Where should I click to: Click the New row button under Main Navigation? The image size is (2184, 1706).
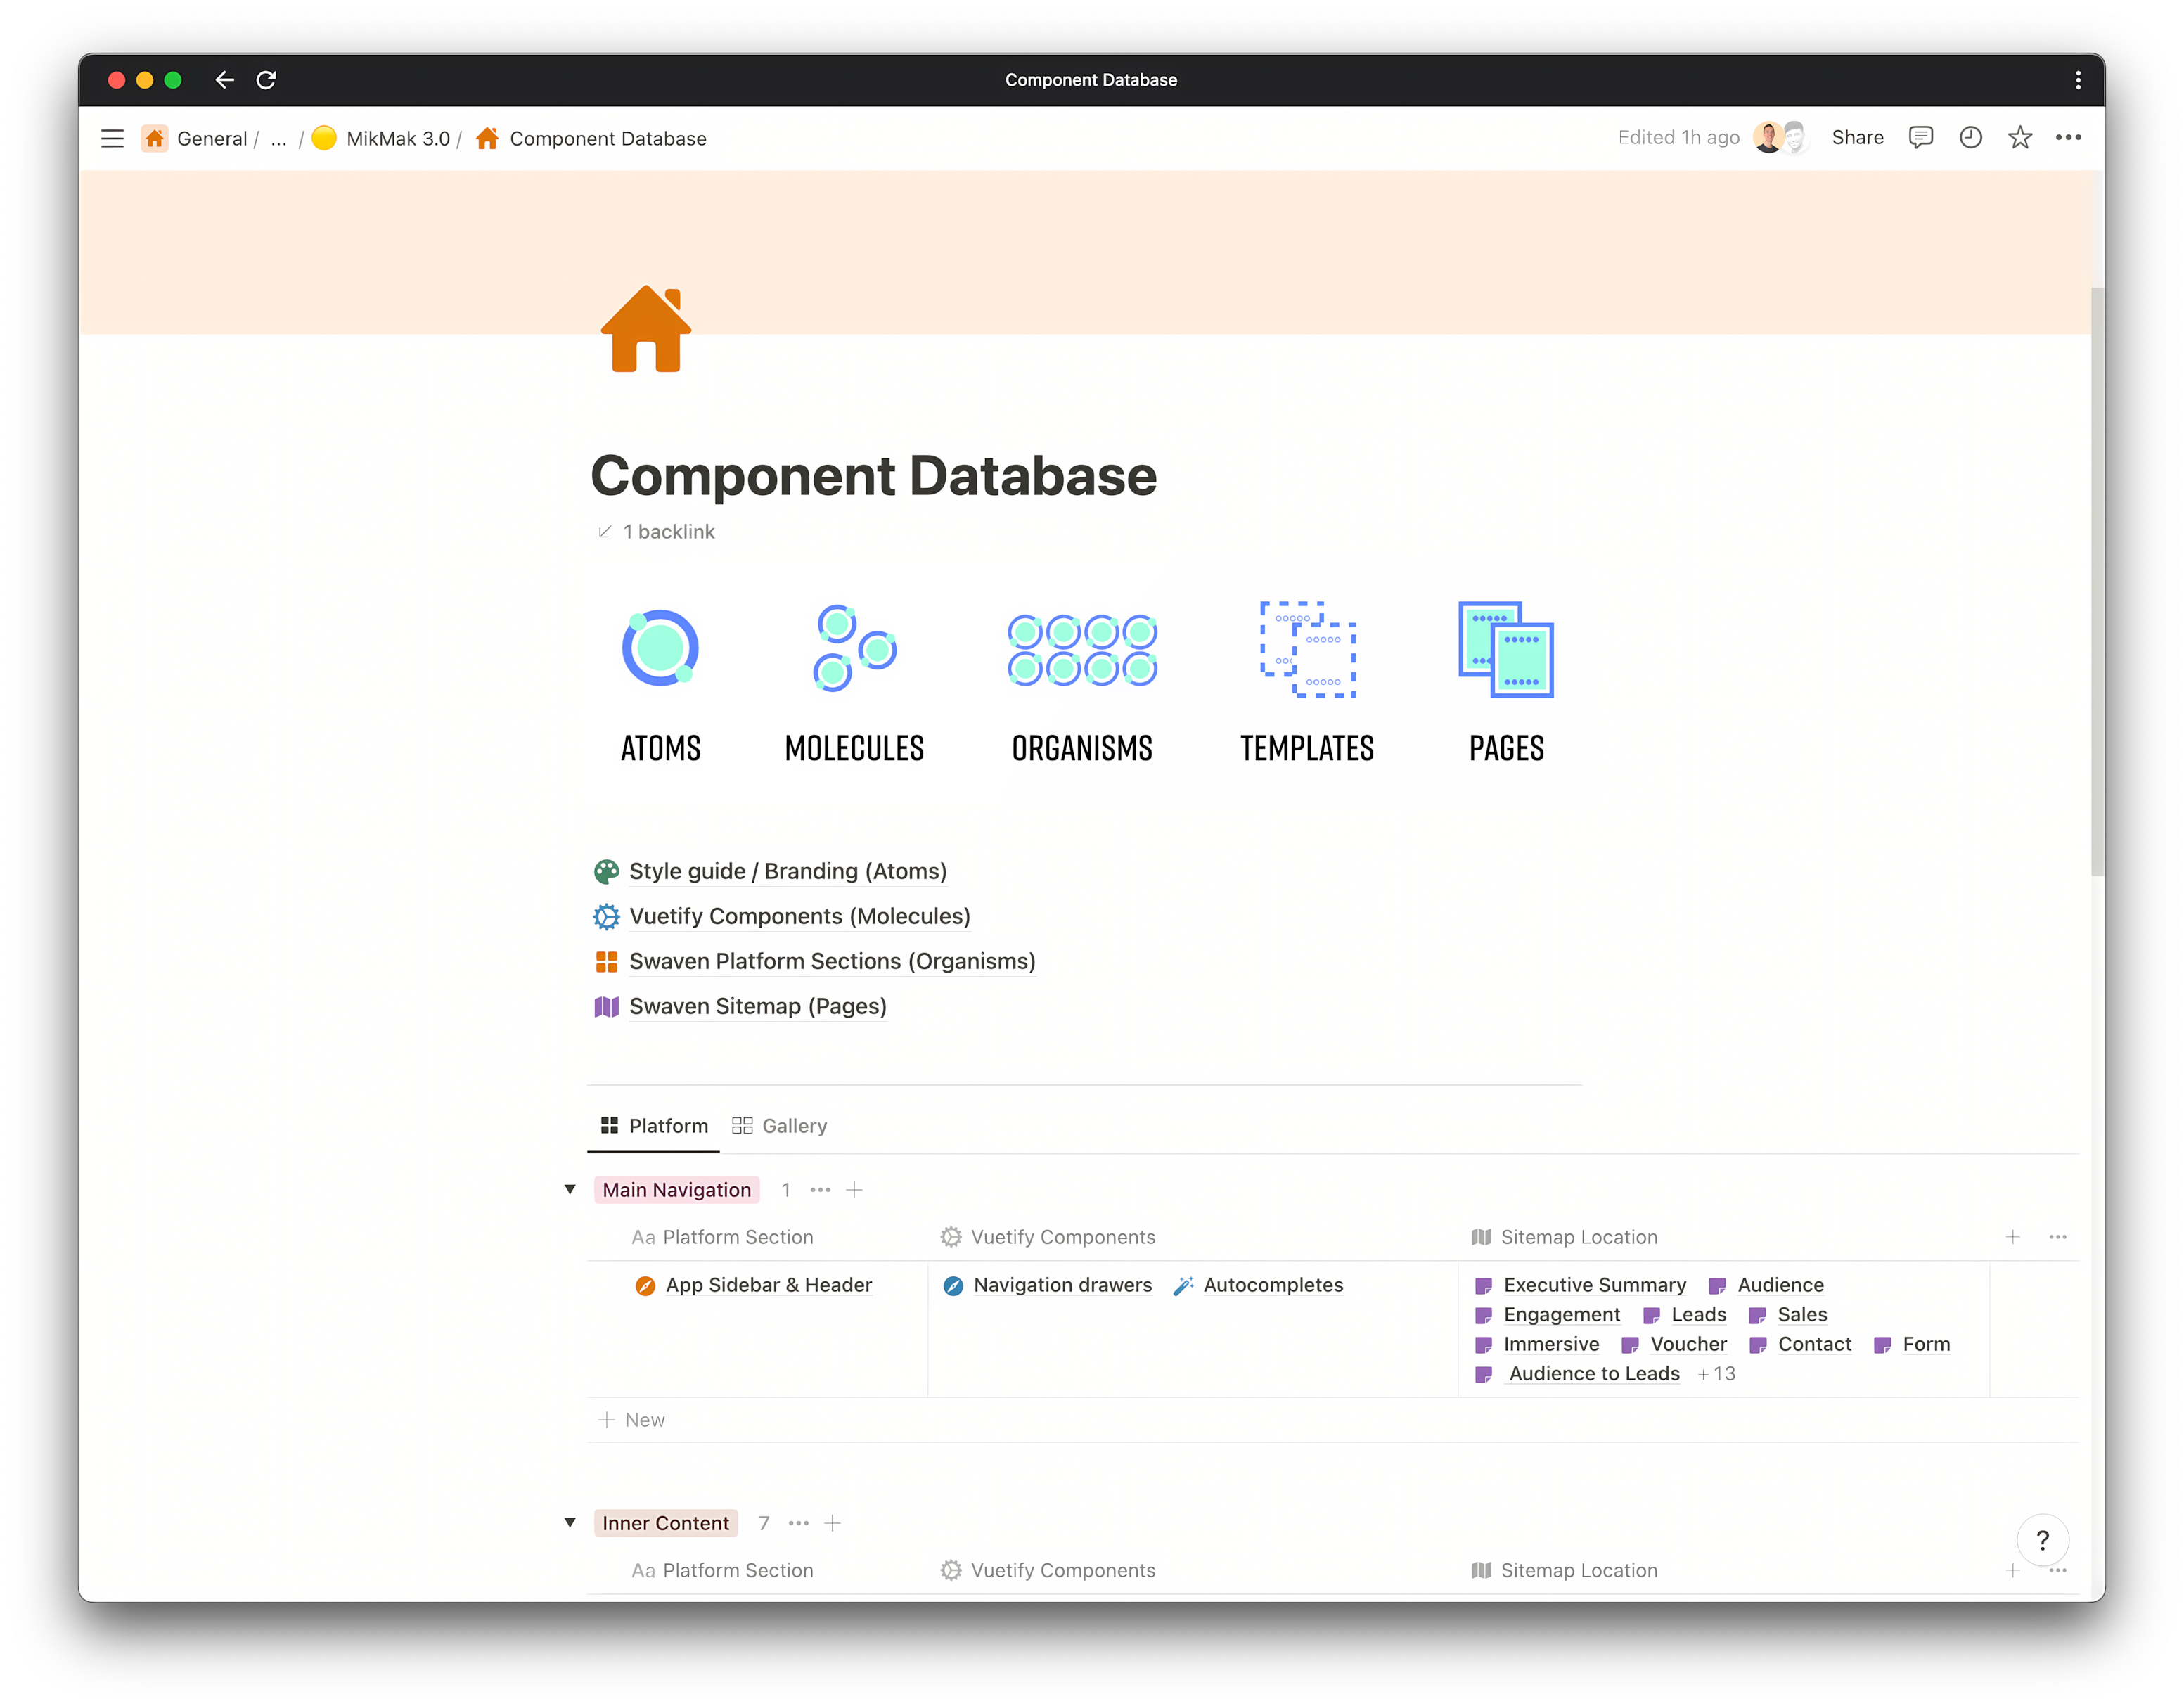tap(633, 1419)
